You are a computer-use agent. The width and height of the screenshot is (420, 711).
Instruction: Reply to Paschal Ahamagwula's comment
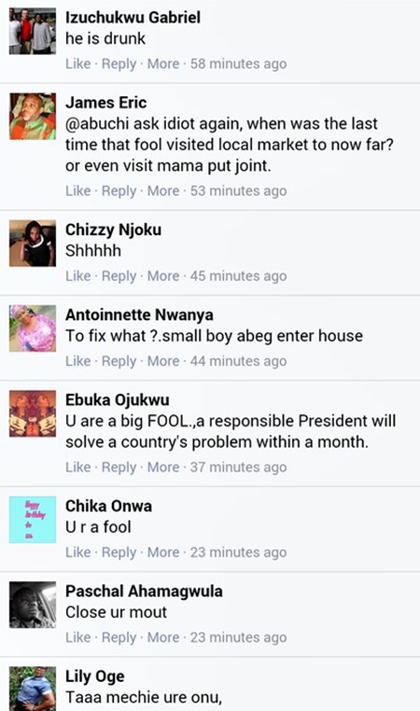(x=119, y=637)
